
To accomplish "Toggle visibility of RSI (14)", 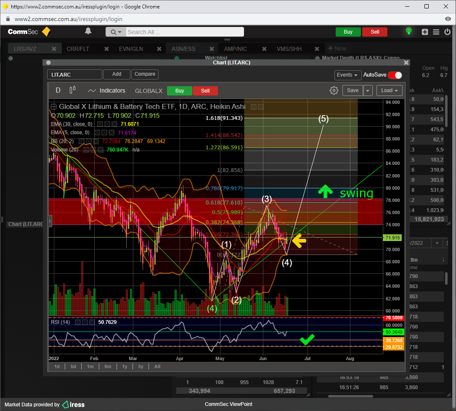I will coord(78,322).
